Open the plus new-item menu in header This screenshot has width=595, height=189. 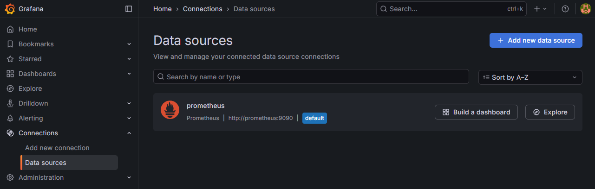pos(540,9)
